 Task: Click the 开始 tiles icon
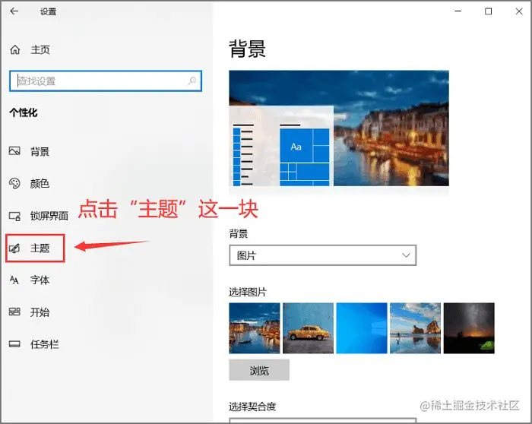pyautogui.click(x=14, y=312)
